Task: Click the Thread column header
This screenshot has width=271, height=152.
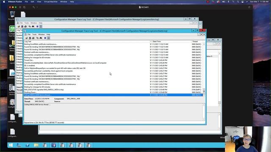Action: [197, 41]
